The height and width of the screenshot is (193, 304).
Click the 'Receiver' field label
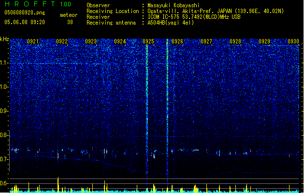tap(98, 17)
